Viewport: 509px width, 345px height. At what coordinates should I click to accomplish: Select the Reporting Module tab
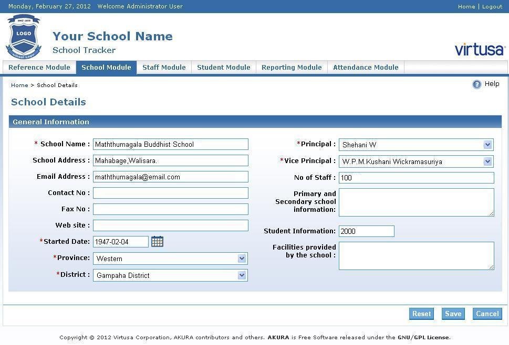[x=291, y=67]
